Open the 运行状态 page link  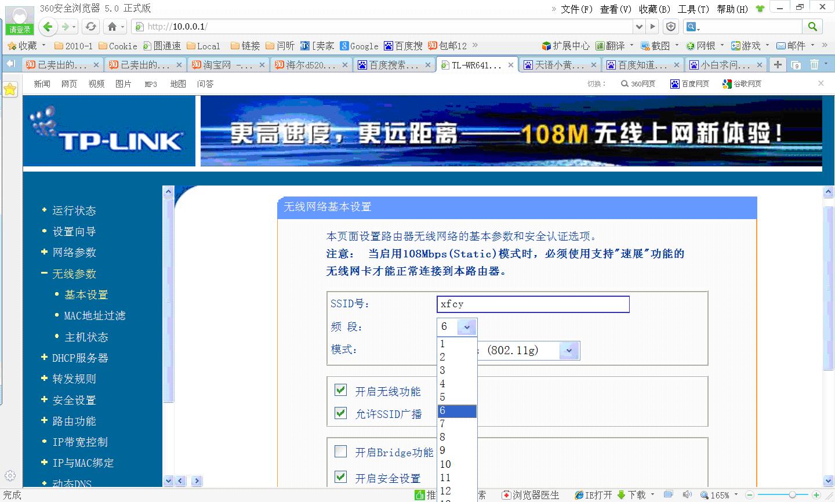click(x=74, y=210)
